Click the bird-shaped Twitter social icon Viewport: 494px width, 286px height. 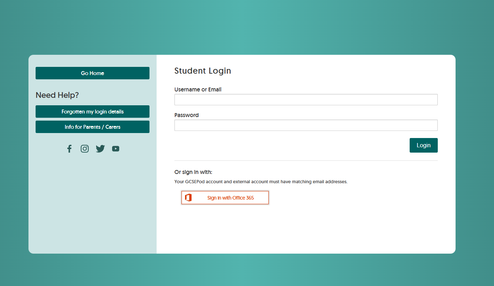[x=100, y=148]
